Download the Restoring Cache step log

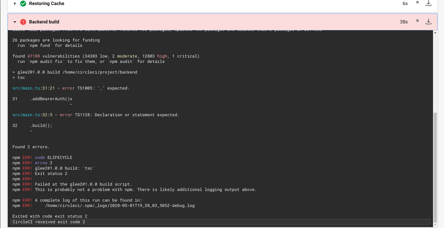(x=428, y=3)
